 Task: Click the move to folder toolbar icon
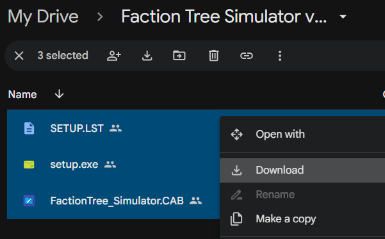pos(179,56)
